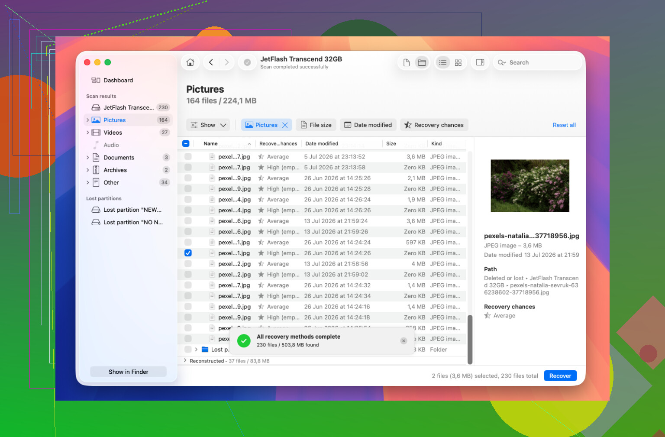Switch to list view mode
The width and height of the screenshot is (665, 437).
pos(442,62)
